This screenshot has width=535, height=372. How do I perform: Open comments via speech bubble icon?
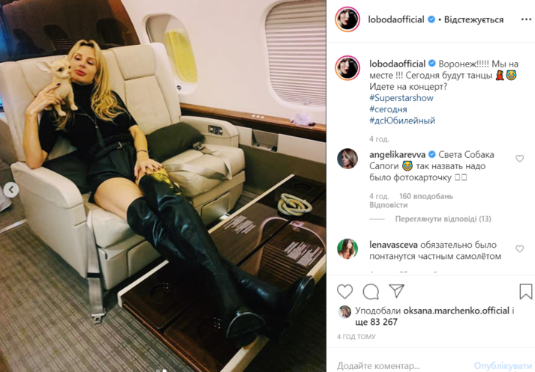tap(371, 292)
